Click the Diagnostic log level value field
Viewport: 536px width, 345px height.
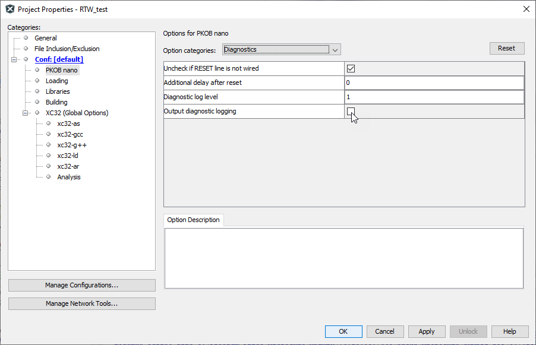coord(434,97)
